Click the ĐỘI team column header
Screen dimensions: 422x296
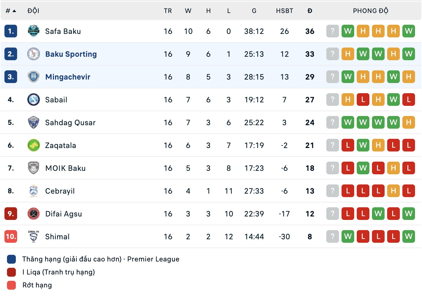[x=33, y=11]
